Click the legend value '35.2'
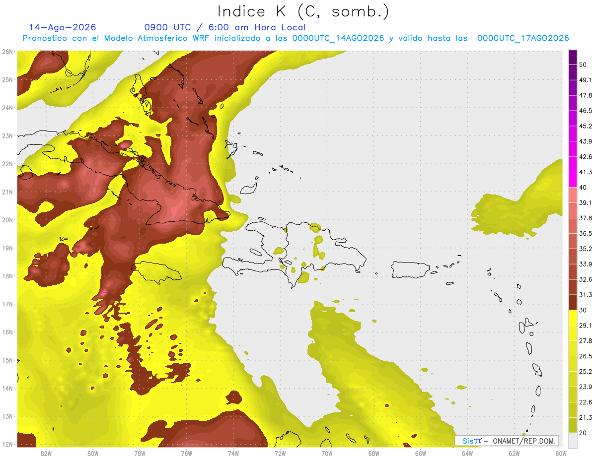The image size is (596, 460). click(x=586, y=249)
